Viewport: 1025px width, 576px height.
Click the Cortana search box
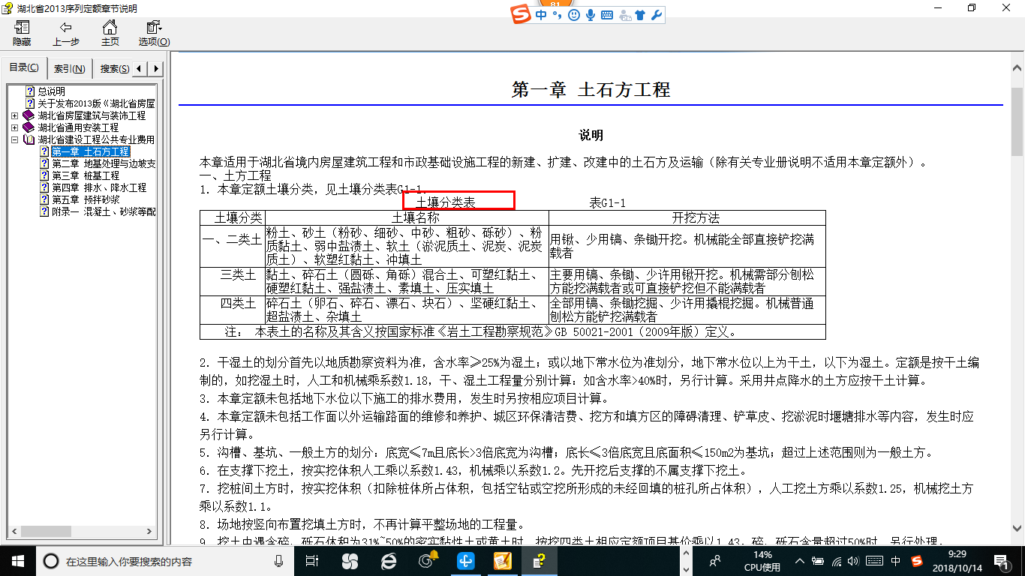coord(167,560)
